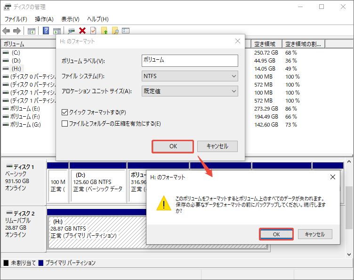This screenshot has height=280, width=354.
Task: Click the ボリューム column header
Action: pos(28,44)
